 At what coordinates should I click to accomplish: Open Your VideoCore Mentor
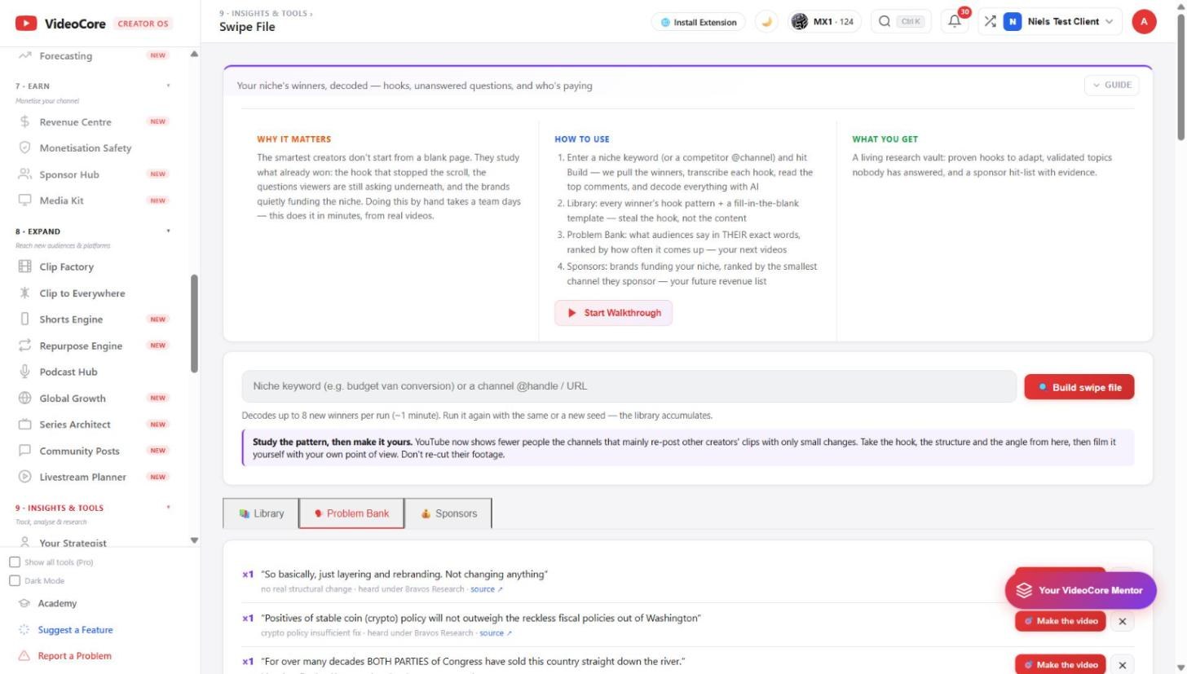coord(1081,590)
